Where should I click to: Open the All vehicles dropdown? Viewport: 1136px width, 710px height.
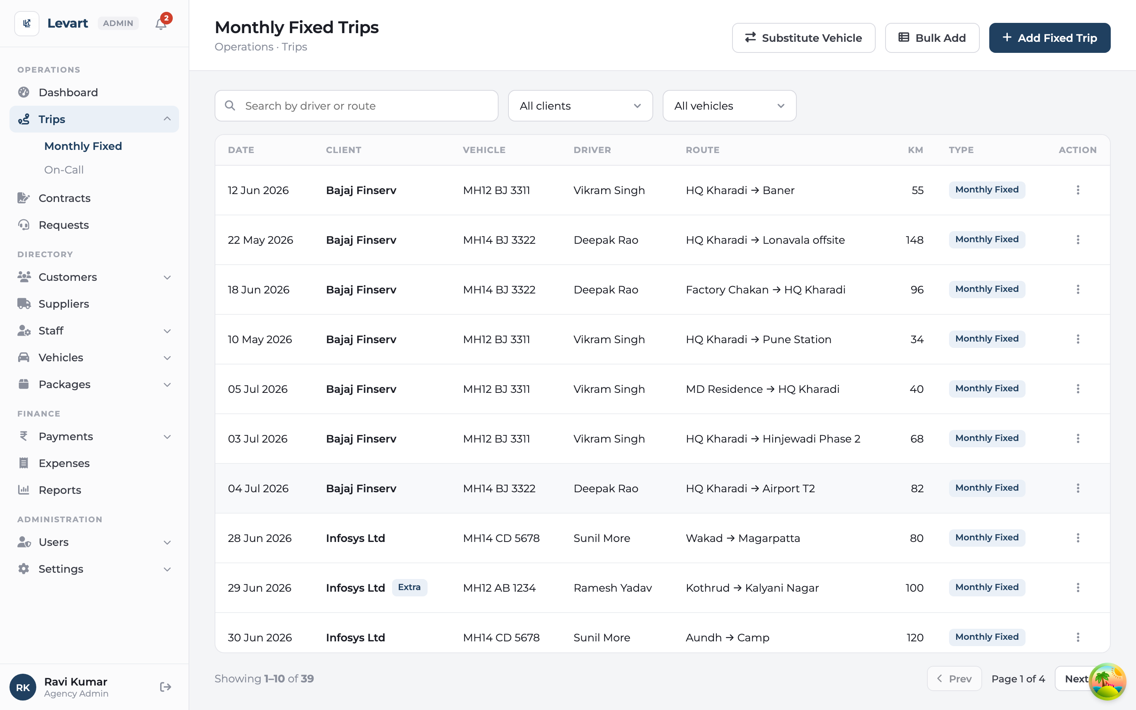pyautogui.click(x=729, y=106)
